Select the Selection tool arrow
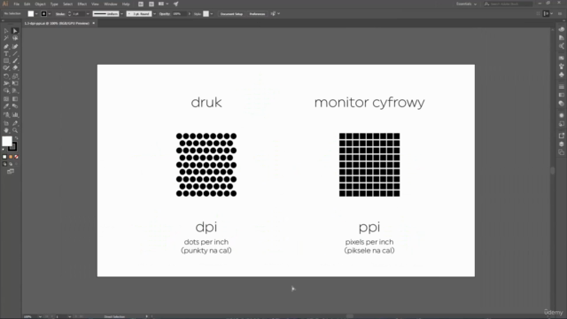 (x=6, y=31)
